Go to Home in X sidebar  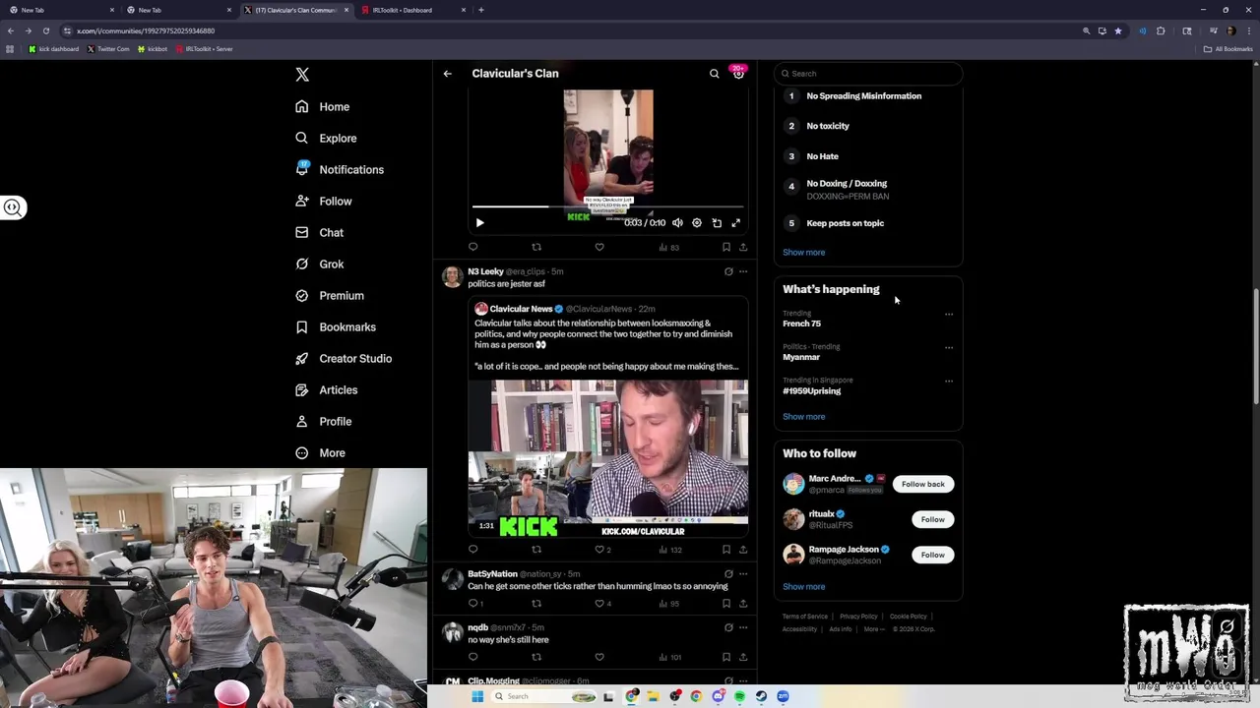(x=323, y=106)
